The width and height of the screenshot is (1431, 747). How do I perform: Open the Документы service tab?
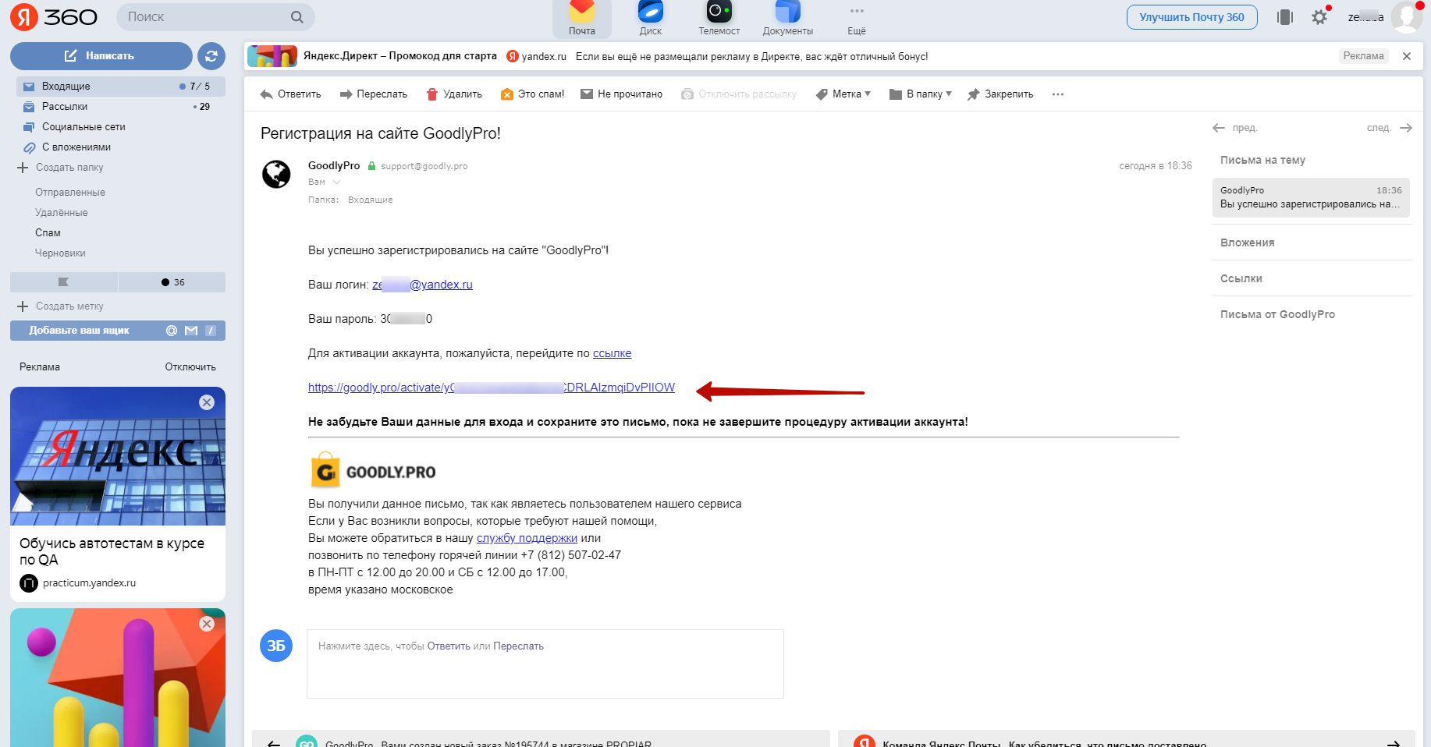click(x=788, y=19)
